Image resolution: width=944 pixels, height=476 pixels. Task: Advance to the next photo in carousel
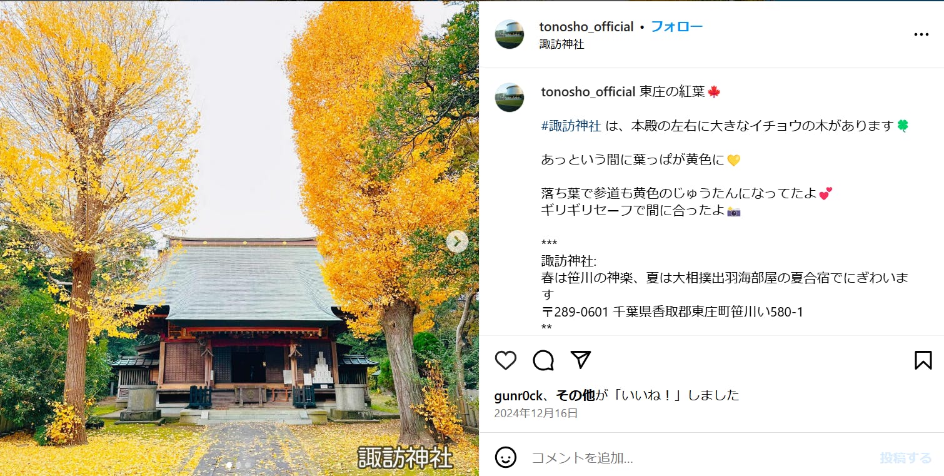(x=457, y=241)
